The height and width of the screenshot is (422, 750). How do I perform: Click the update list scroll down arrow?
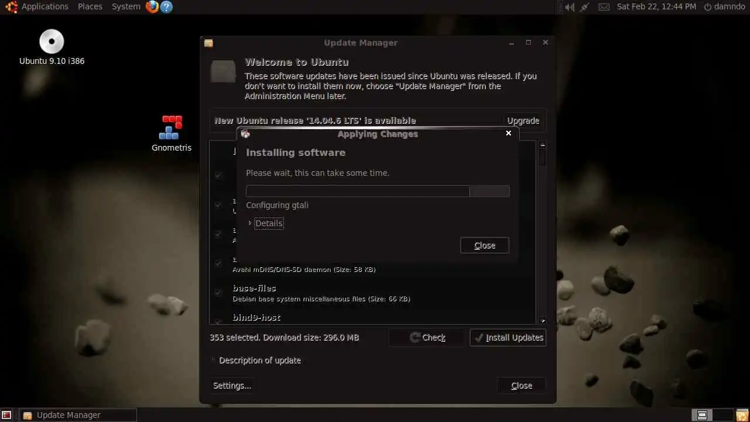(543, 321)
